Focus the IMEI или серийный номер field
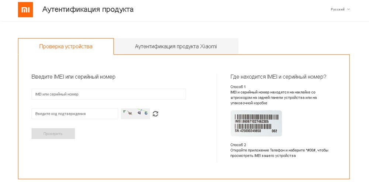 point(108,94)
